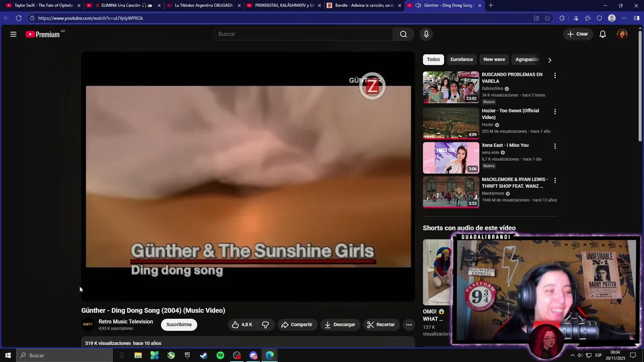The image size is (644, 362).
Task: Select the New wave filter chip
Action: tap(494, 59)
